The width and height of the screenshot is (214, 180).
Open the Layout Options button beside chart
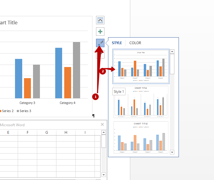coord(100,20)
